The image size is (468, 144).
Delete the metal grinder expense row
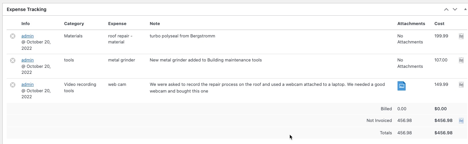[13, 60]
